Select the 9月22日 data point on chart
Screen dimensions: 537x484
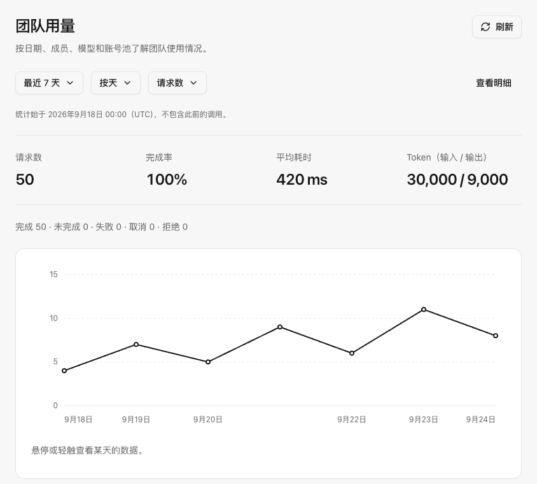tap(352, 353)
